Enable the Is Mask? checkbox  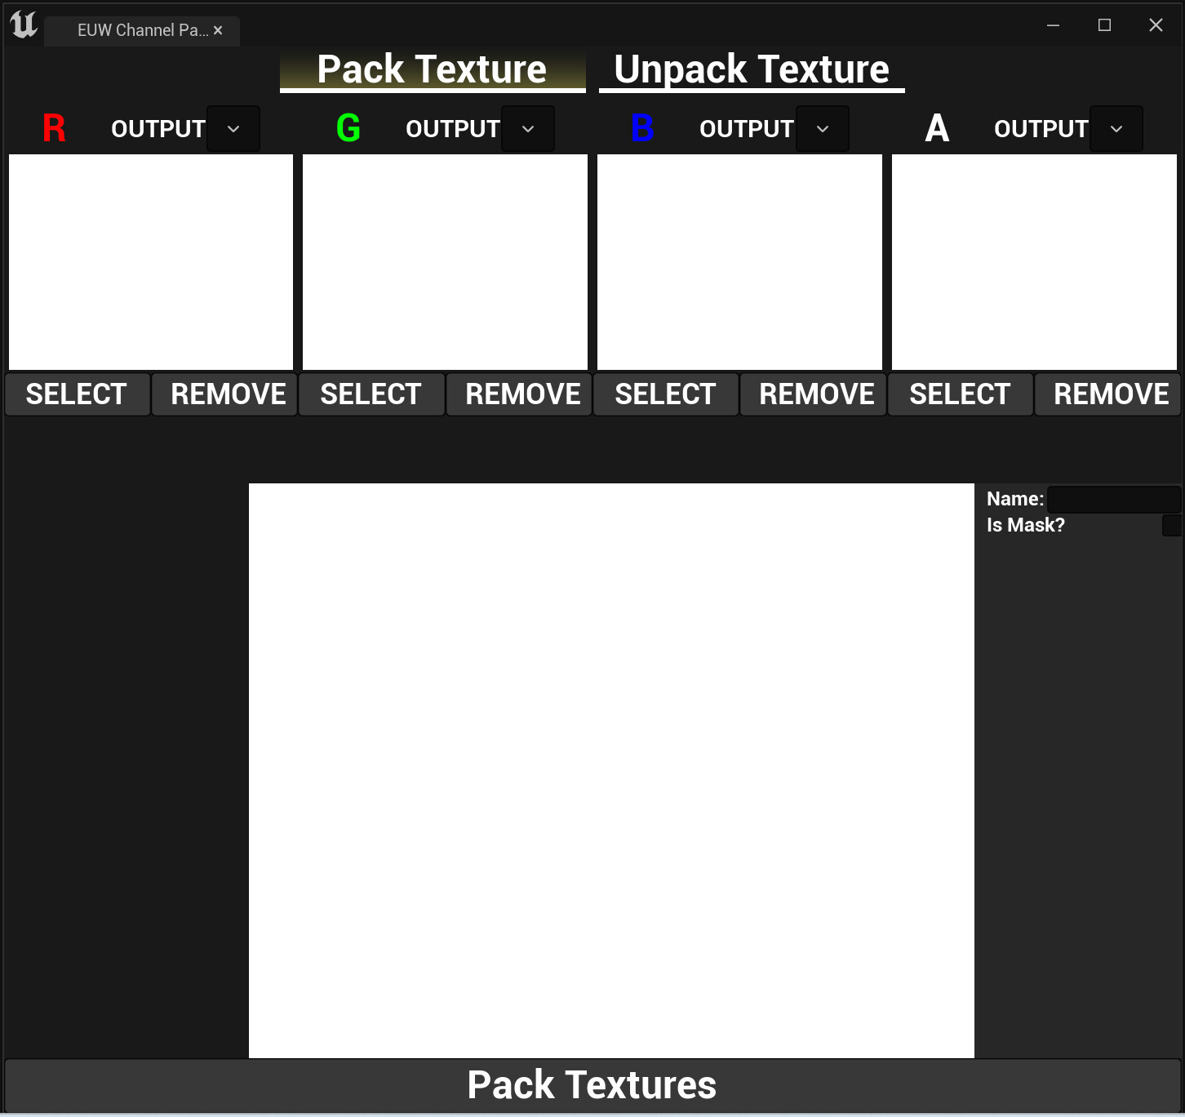[1175, 525]
